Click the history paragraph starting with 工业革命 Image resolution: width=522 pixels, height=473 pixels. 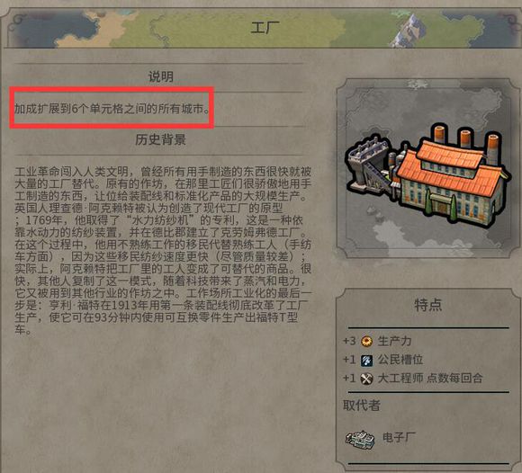coord(163,251)
